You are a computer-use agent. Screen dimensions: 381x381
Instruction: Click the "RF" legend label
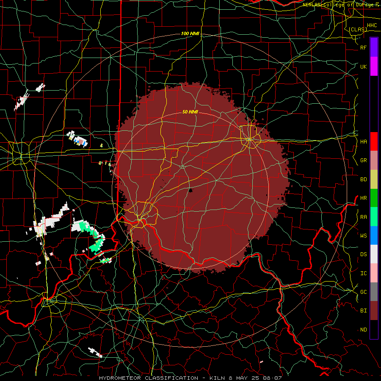pos(363,47)
